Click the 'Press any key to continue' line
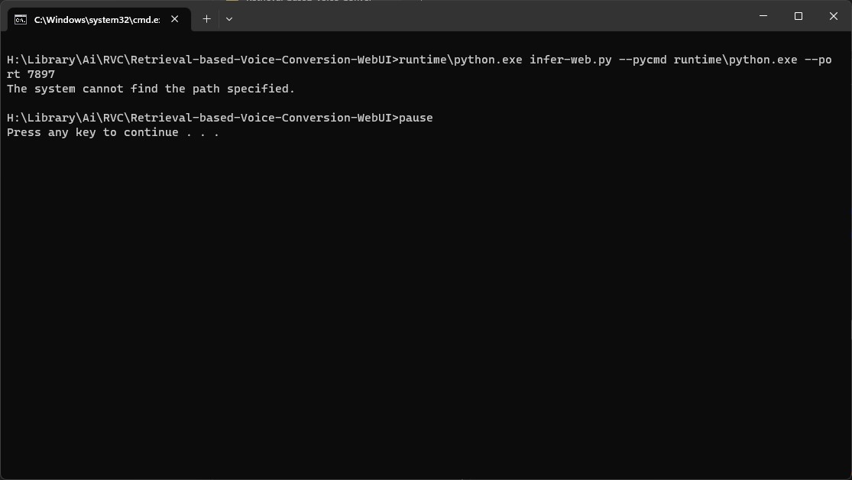The image size is (852, 480). (x=113, y=131)
